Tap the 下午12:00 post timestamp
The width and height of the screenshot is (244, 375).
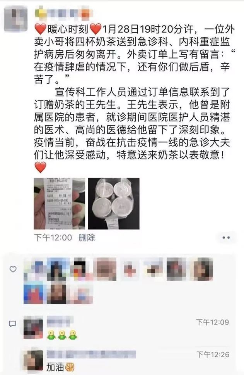pos(53,238)
